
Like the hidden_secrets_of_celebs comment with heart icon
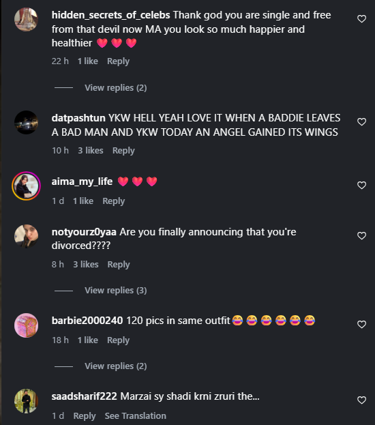pos(362,19)
